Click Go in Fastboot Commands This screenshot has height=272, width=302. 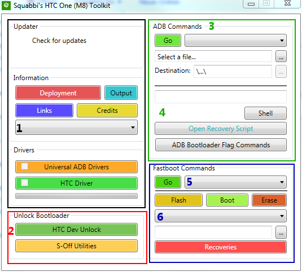168,182
